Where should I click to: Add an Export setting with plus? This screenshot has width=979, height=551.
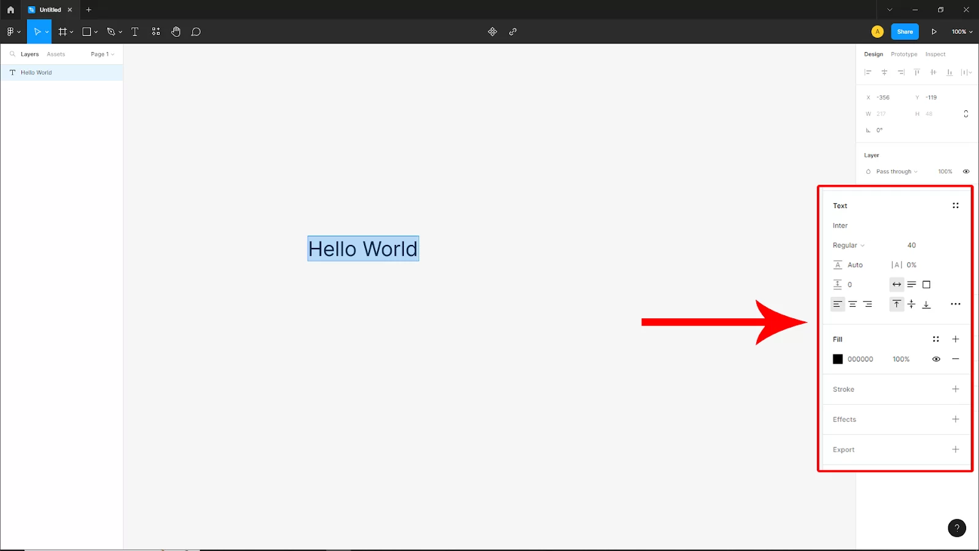956,449
